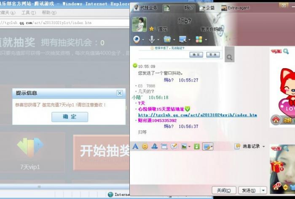Click the screenshot capture icon
This screenshot has height=199, width=295.
click(x=206, y=146)
